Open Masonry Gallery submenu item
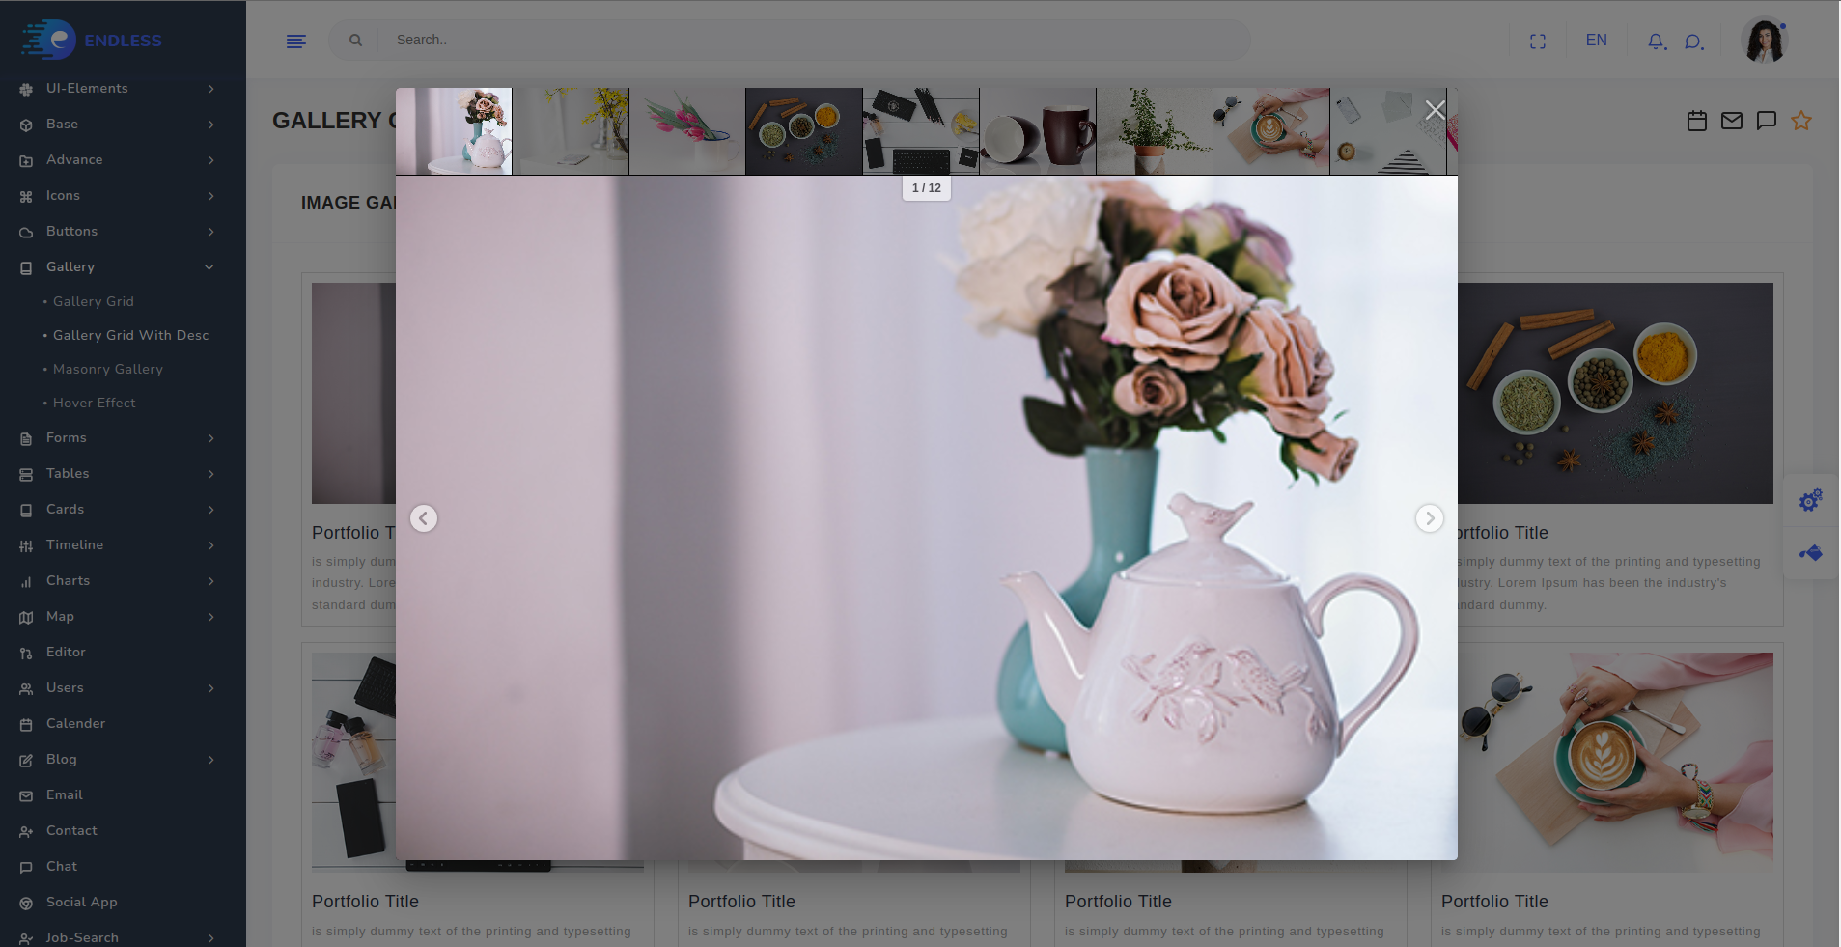The width and height of the screenshot is (1841, 947). (x=108, y=370)
